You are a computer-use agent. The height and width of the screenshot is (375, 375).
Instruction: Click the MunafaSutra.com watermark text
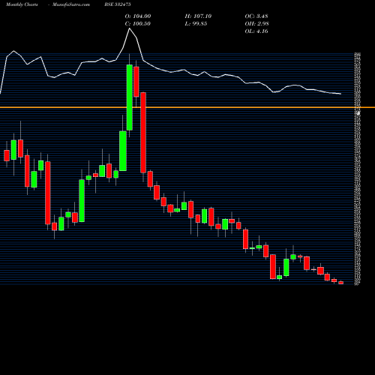(x=71, y=4)
